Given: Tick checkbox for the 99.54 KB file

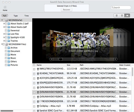Looking at the screenshot, I should pyautogui.click(x=34, y=74).
